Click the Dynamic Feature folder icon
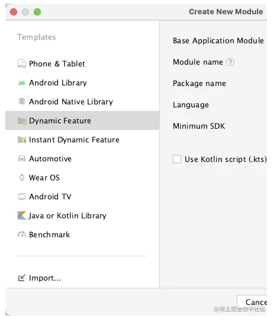 22,121
